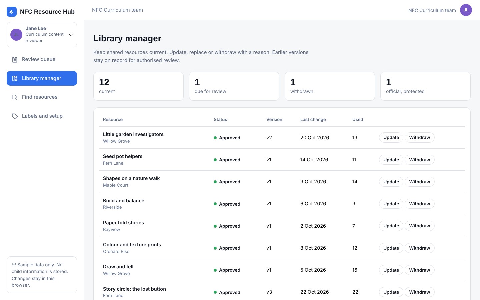
Task: Click the Labels and setup tag icon
Action: click(15, 116)
